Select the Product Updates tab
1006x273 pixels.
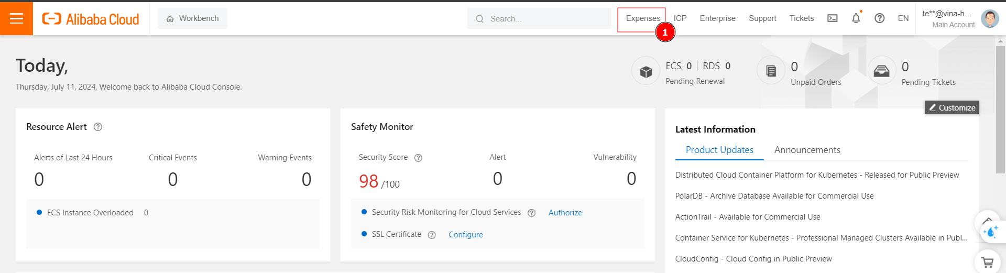point(719,150)
